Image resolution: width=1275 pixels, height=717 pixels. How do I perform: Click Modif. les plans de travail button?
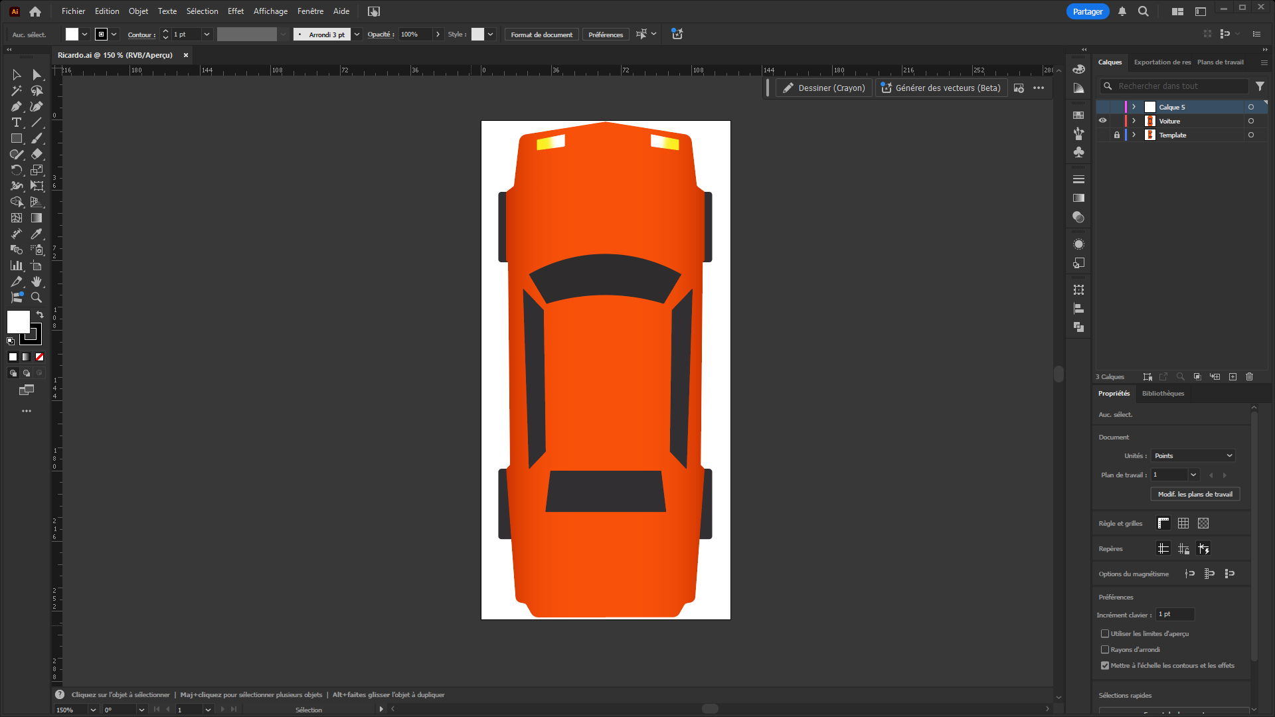tap(1195, 494)
